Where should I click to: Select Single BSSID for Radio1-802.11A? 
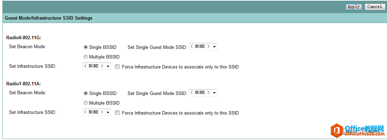[86, 93]
